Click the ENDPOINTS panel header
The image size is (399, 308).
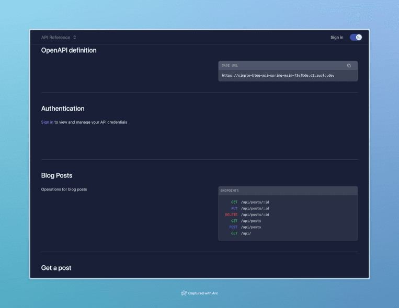(288, 191)
